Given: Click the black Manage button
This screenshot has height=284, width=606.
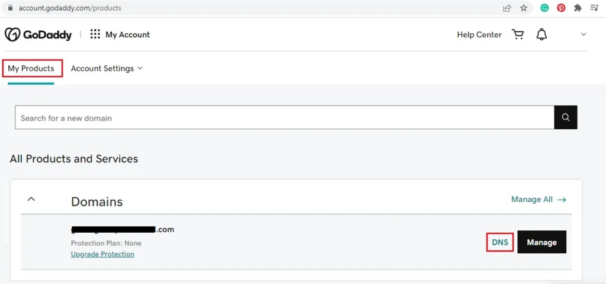Looking at the screenshot, I should [x=542, y=242].
